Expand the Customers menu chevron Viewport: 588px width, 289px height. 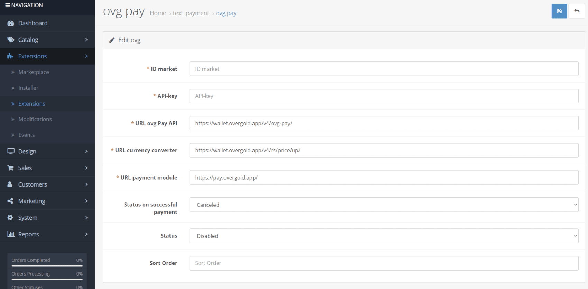(x=86, y=184)
